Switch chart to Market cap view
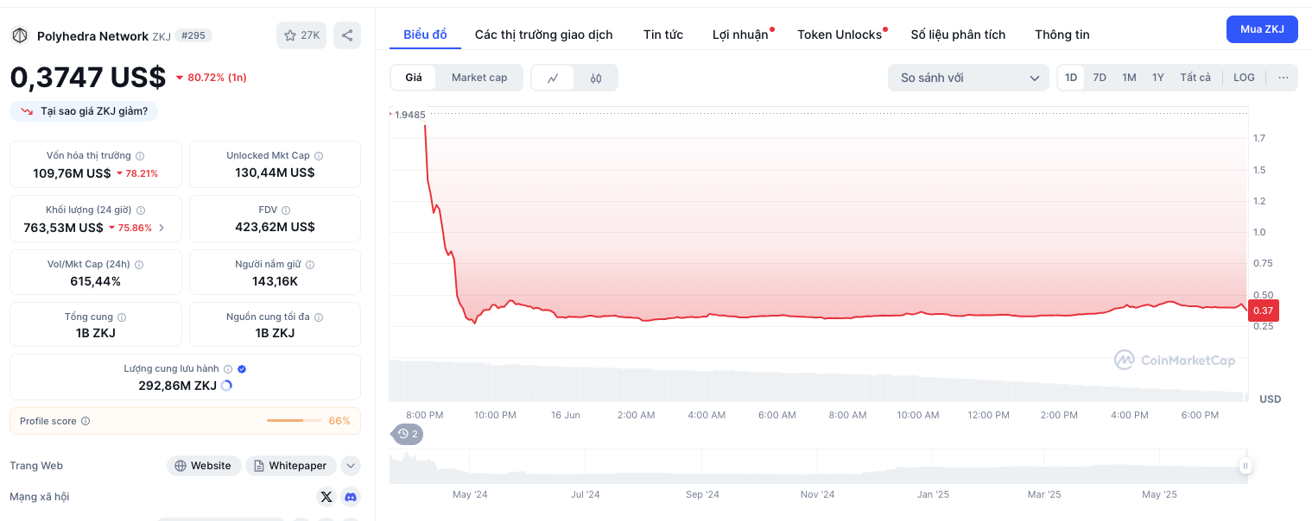 tap(479, 78)
